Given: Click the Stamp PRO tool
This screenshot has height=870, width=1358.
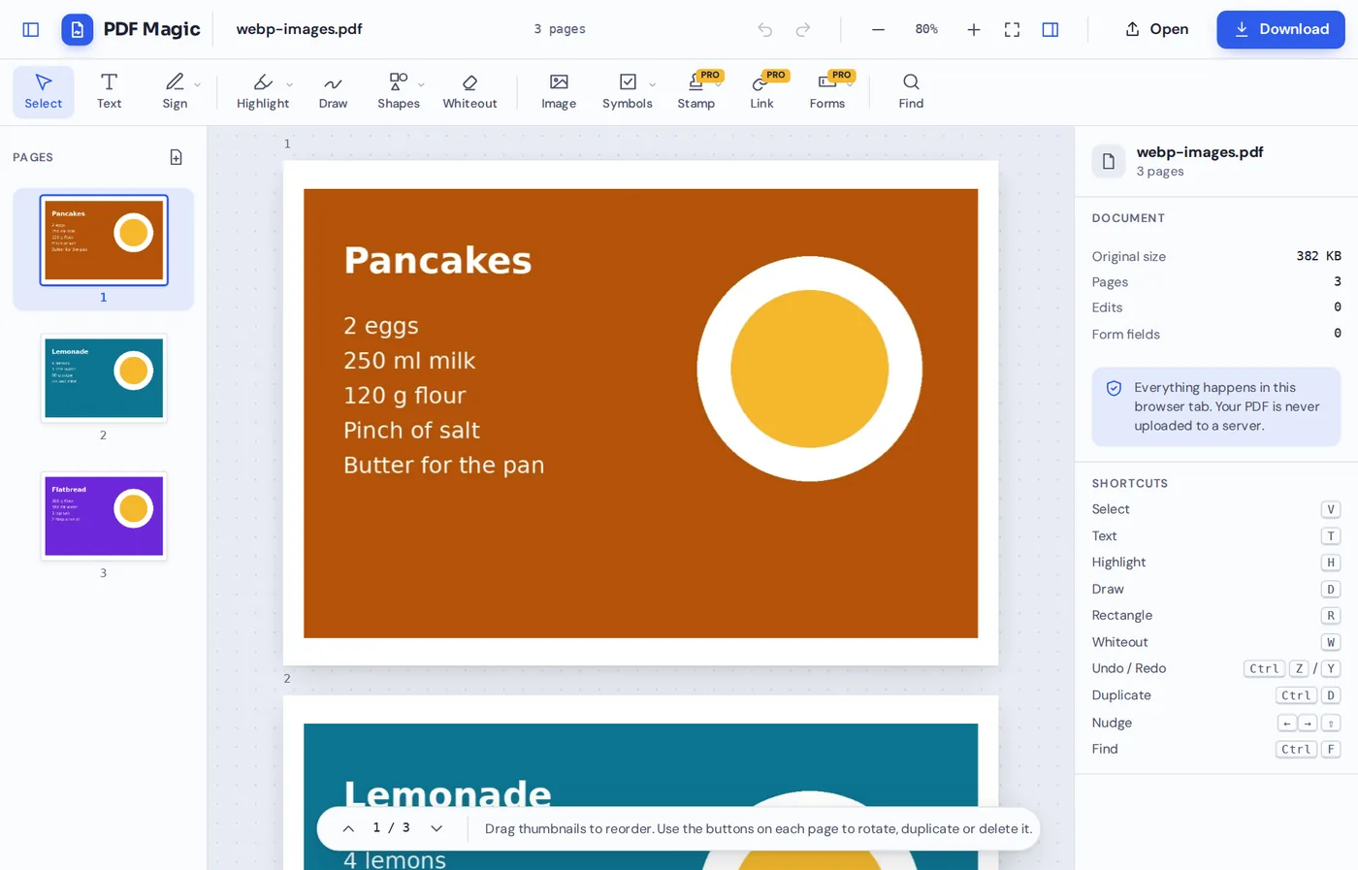Looking at the screenshot, I should [x=696, y=92].
